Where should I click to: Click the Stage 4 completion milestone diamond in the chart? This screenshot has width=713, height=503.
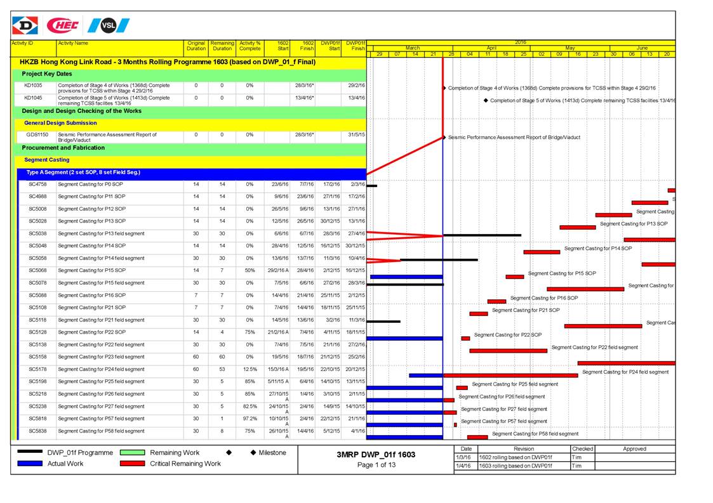444,88
